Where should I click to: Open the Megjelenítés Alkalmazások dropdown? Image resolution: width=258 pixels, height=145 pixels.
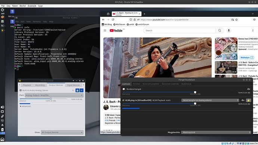coord(216,132)
